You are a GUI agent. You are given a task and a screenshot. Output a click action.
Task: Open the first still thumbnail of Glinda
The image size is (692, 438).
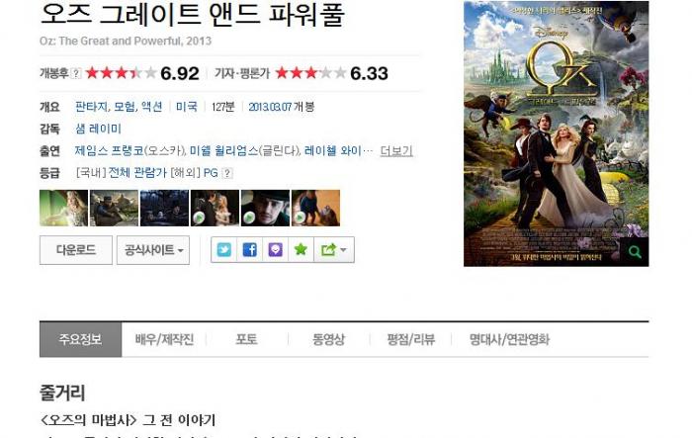[63, 208]
